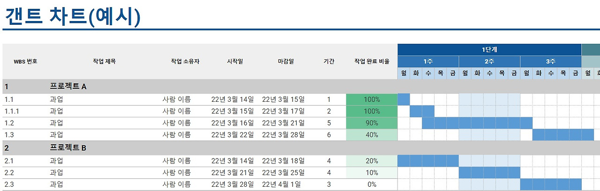Image resolution: width=600 pixels, height=191 pixels.
Task: Click start date 22년 3월 16일
Action: click(x=232, y=123)
